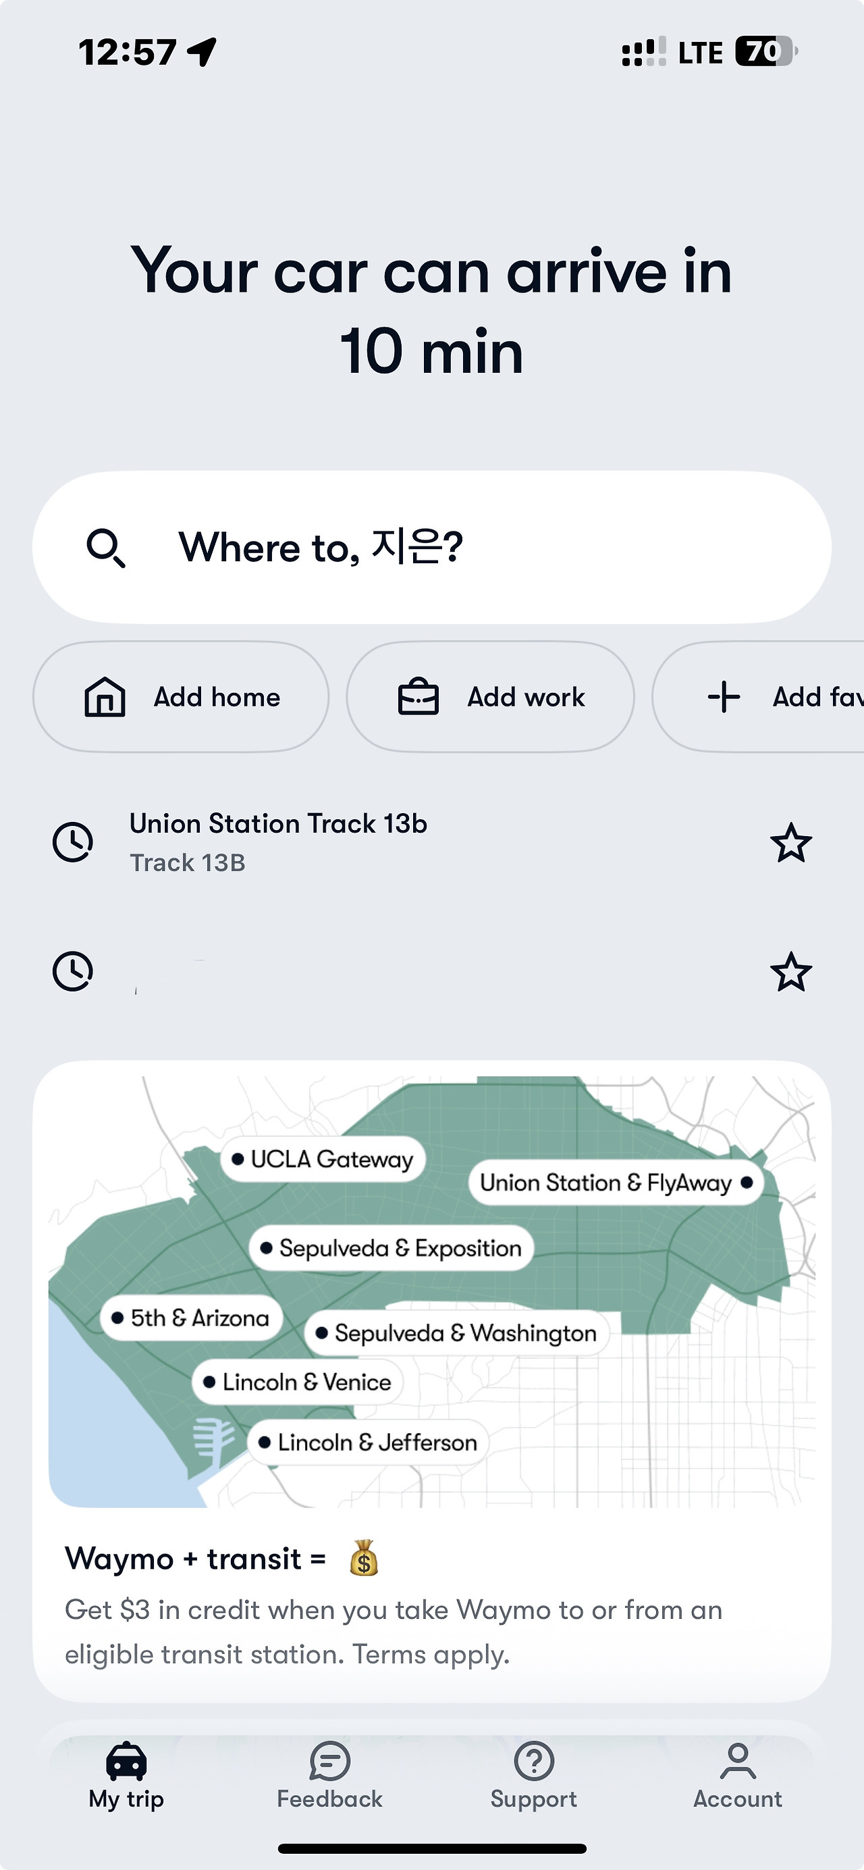The height and width of the screenshot is (1870, 864).
Task: Open the Support help tab
Action: click(533, 1775)
